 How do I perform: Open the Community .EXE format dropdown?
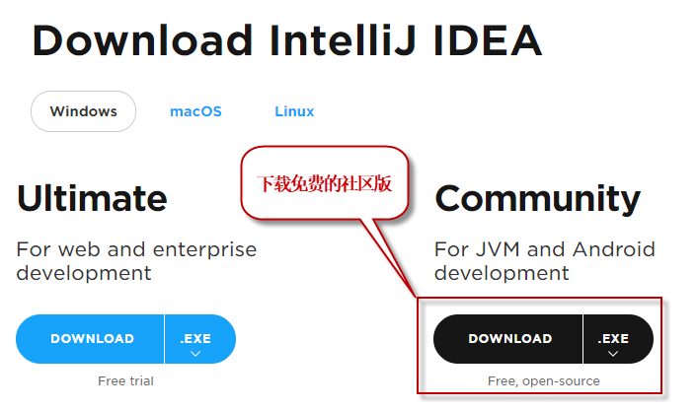point(618,339)
